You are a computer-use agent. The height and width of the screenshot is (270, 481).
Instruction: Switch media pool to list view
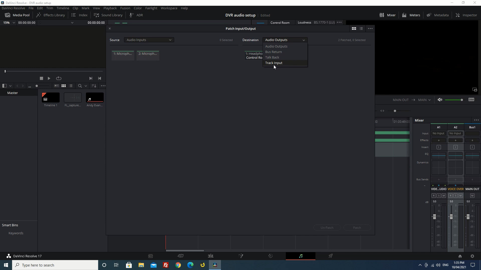pos(71,86)
